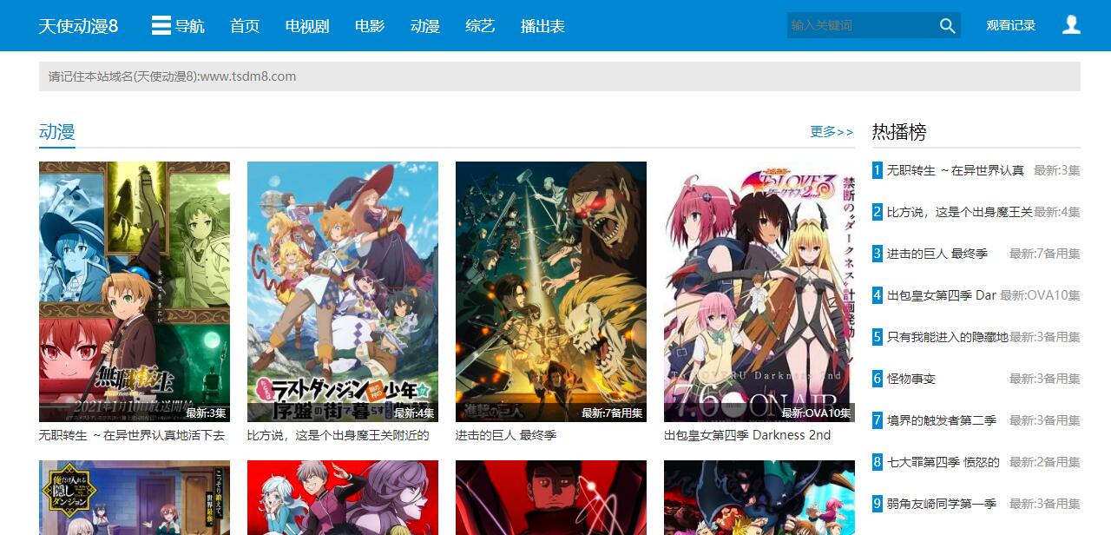Open 观看记录 viewing history
1111x535 pixels.
coord(1010,26)
